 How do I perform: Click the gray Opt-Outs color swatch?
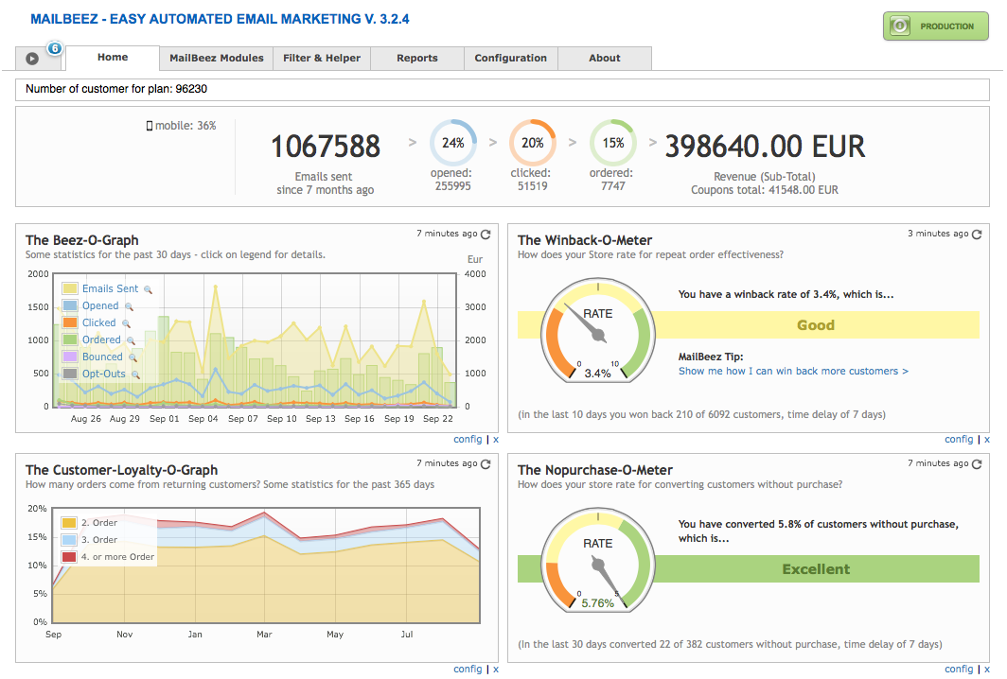(70, 374)
